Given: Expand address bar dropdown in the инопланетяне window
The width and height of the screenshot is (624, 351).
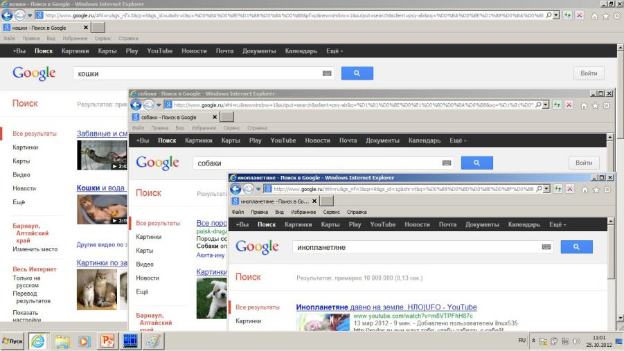Looking at the screenshot, I should click(546, 188).
